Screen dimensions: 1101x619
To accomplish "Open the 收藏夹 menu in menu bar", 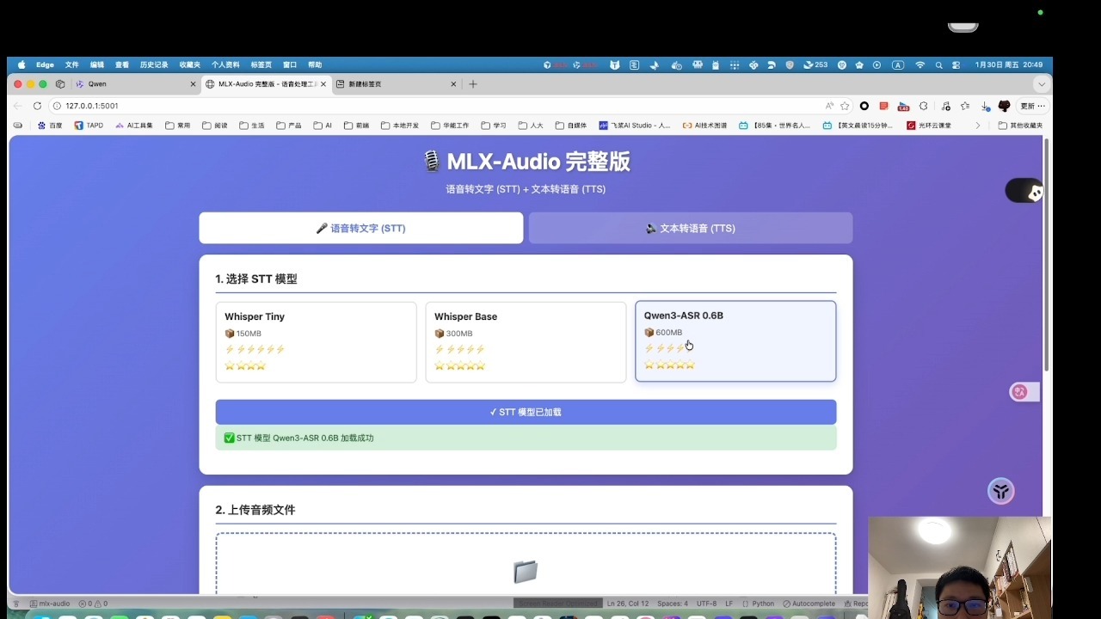I will point(190,64).
